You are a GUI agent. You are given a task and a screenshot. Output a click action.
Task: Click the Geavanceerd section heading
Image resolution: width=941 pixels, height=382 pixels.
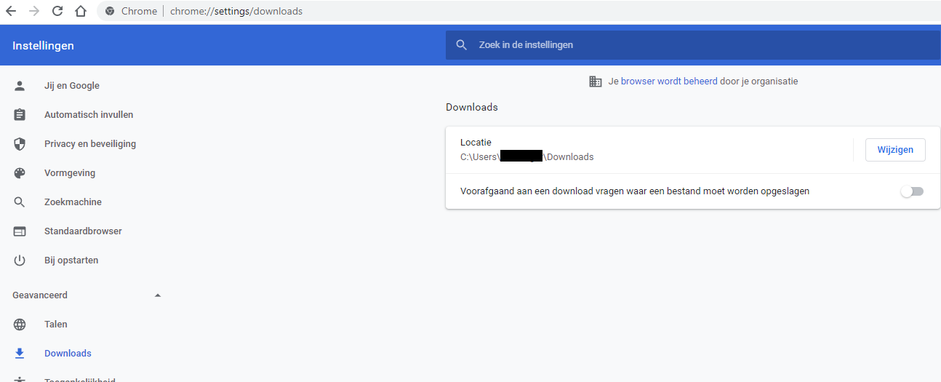(40, 295)
